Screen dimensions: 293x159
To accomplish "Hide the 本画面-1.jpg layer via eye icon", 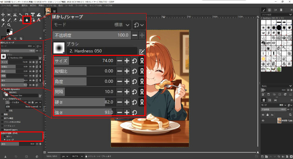I will tap(263, 121).
